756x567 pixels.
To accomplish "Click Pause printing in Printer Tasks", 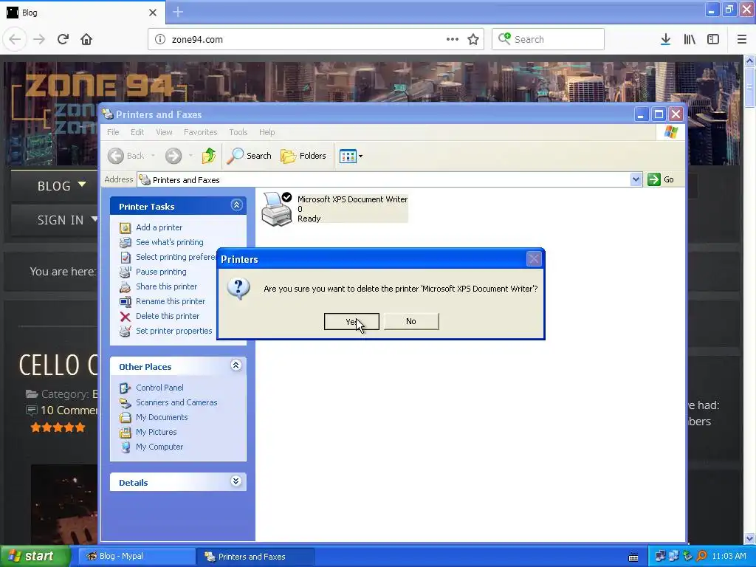I will [161, 272].
